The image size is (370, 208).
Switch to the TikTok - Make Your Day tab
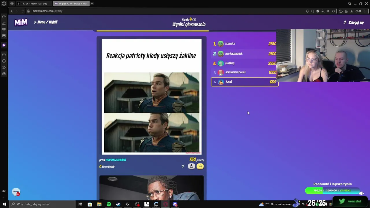[x=34, y=3]
